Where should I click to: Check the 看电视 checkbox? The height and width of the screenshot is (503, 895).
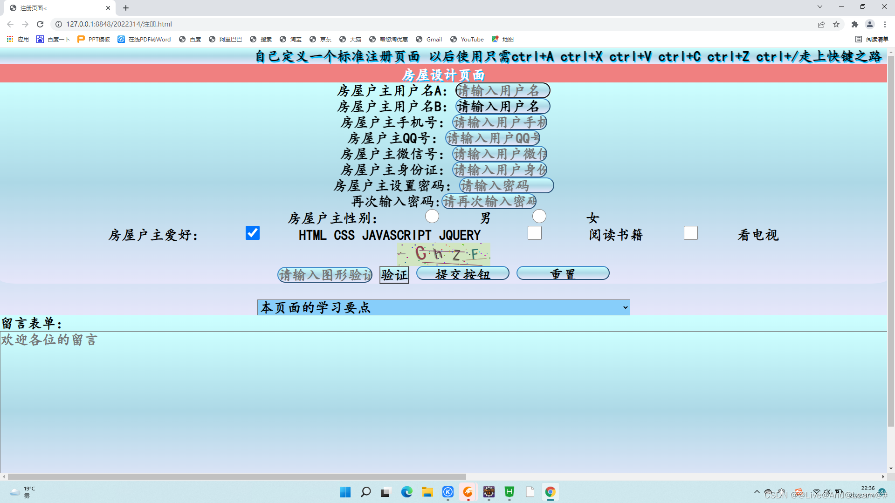(690, 232)
